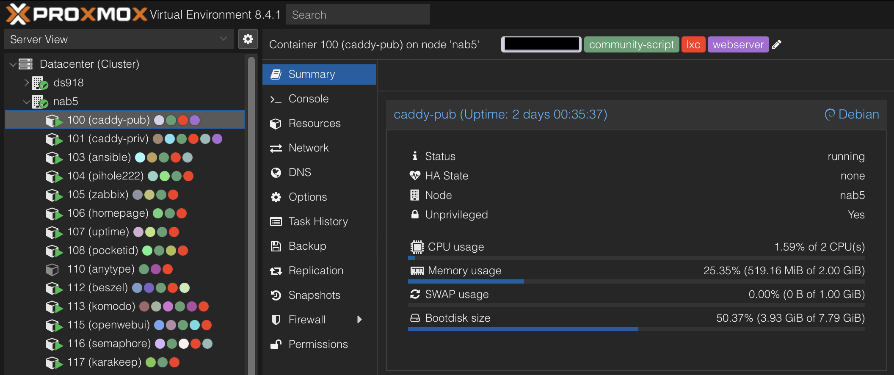The height and width of the screenshot is (375, 894).
Task: Select container 104 (pihole222)
Action: [x=125, y=176]
